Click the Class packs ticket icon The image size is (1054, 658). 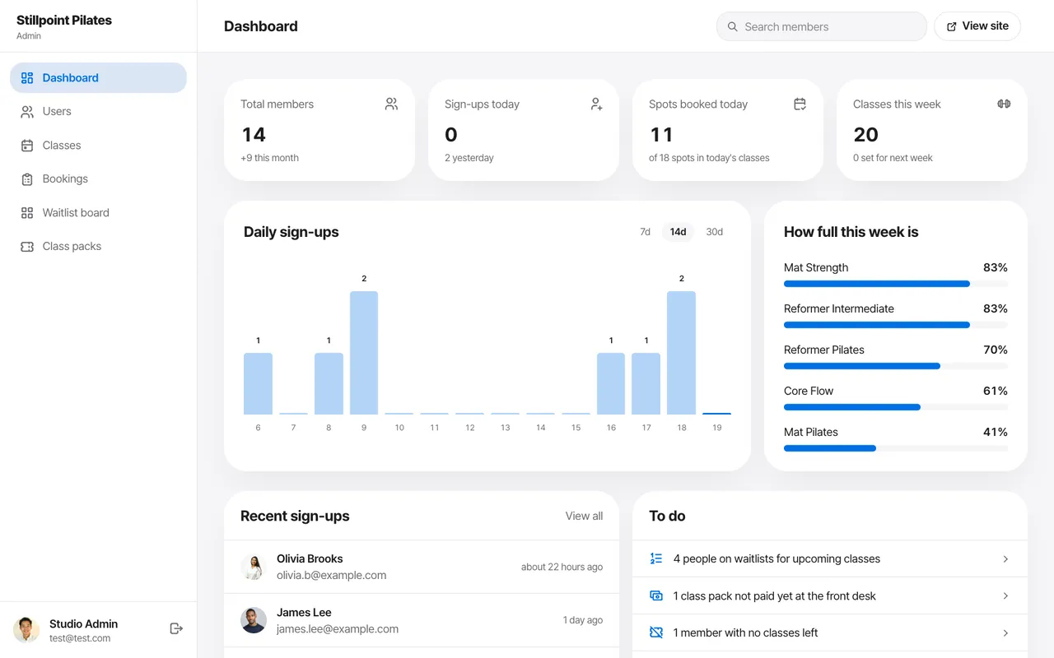point(27,247)
